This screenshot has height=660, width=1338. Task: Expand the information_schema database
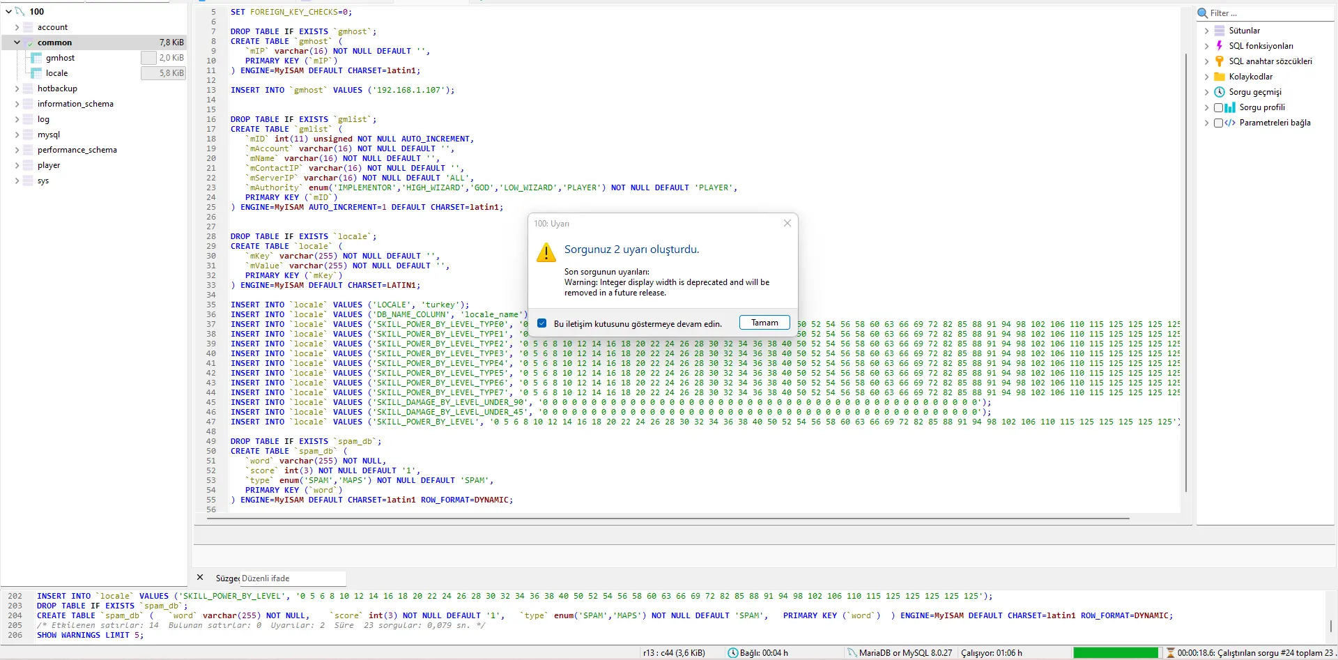17,104
